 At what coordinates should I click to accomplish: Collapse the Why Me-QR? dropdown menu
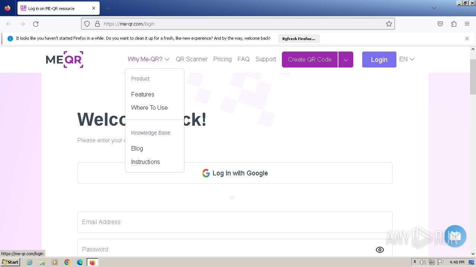[x=148, y=59]
